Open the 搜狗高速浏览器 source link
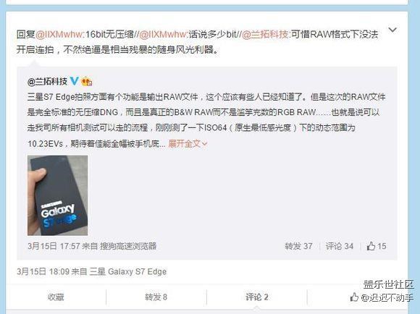 click(128, 246)
